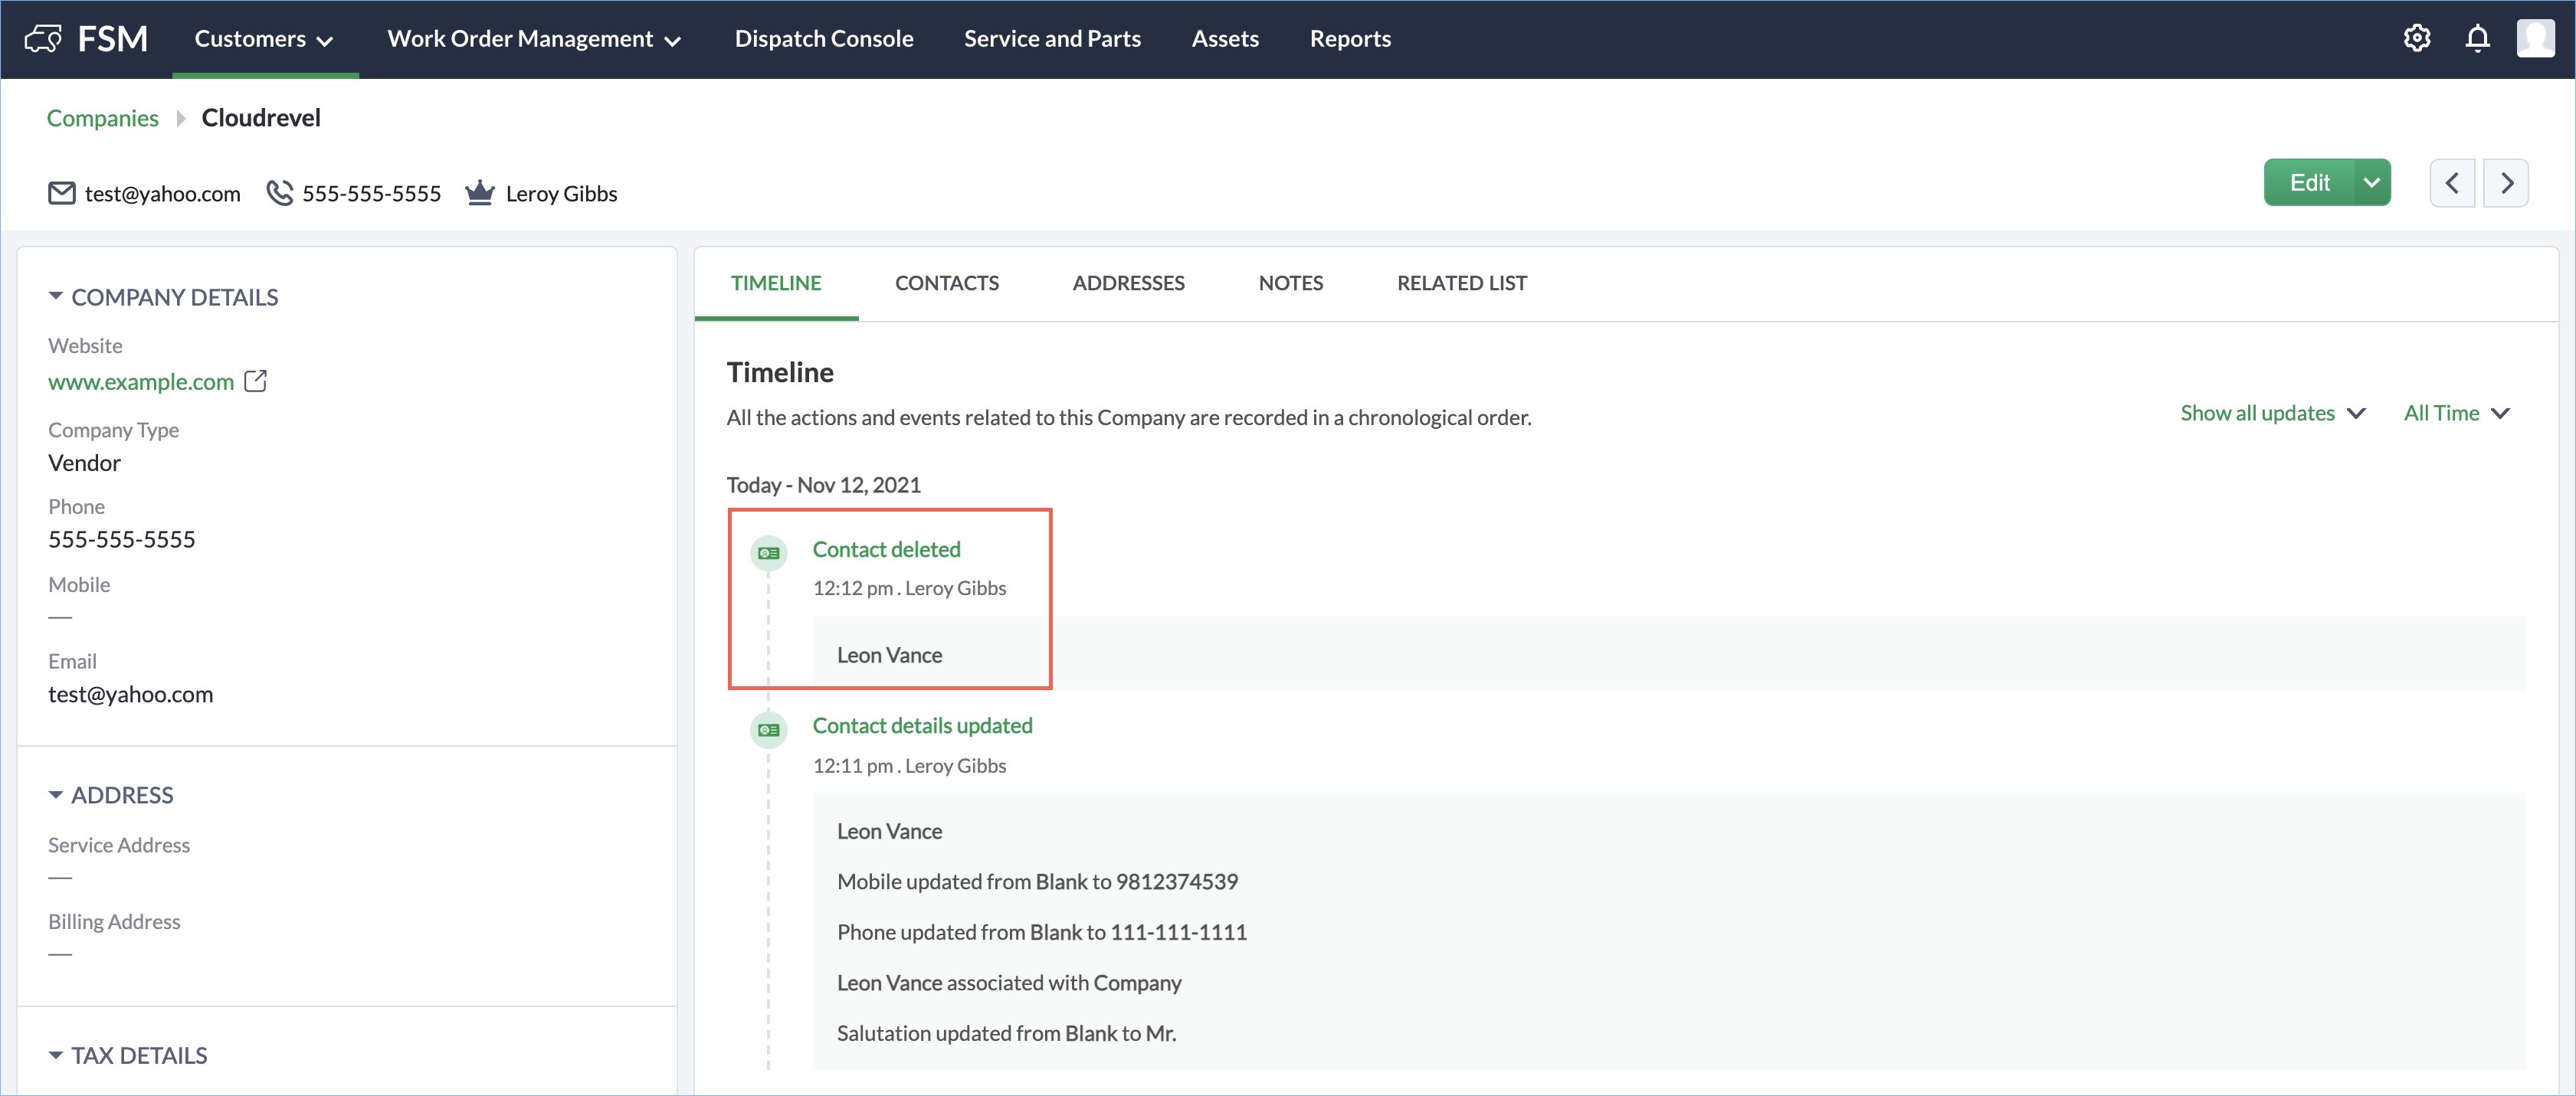Collapse the Tax Details section

[56, 1055]
